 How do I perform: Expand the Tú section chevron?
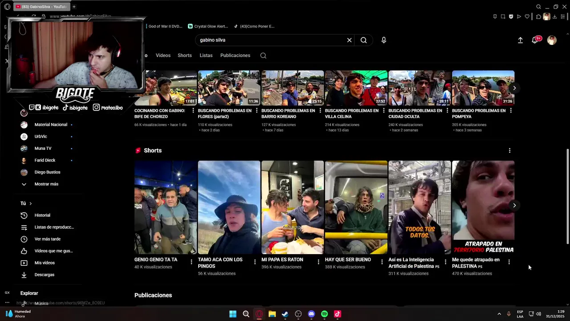[x=30, y=204]
